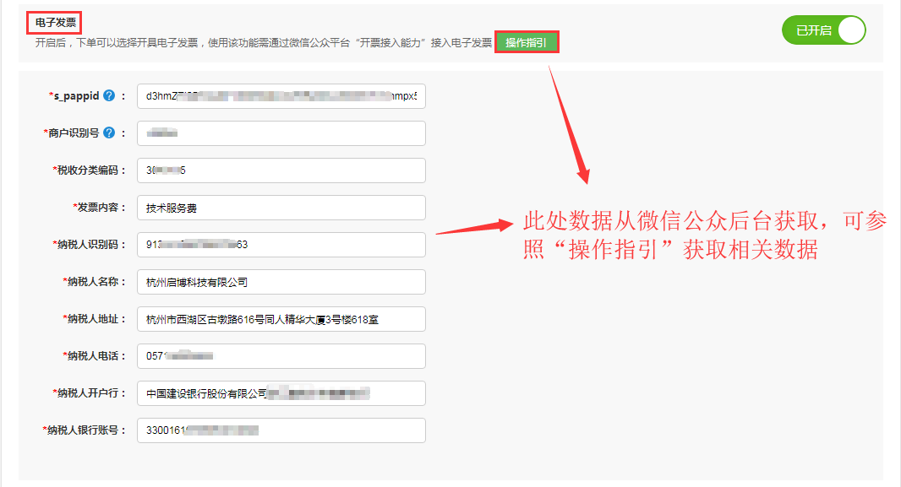
Task: Click the 纳税人地址 label text
Action: 96,319
